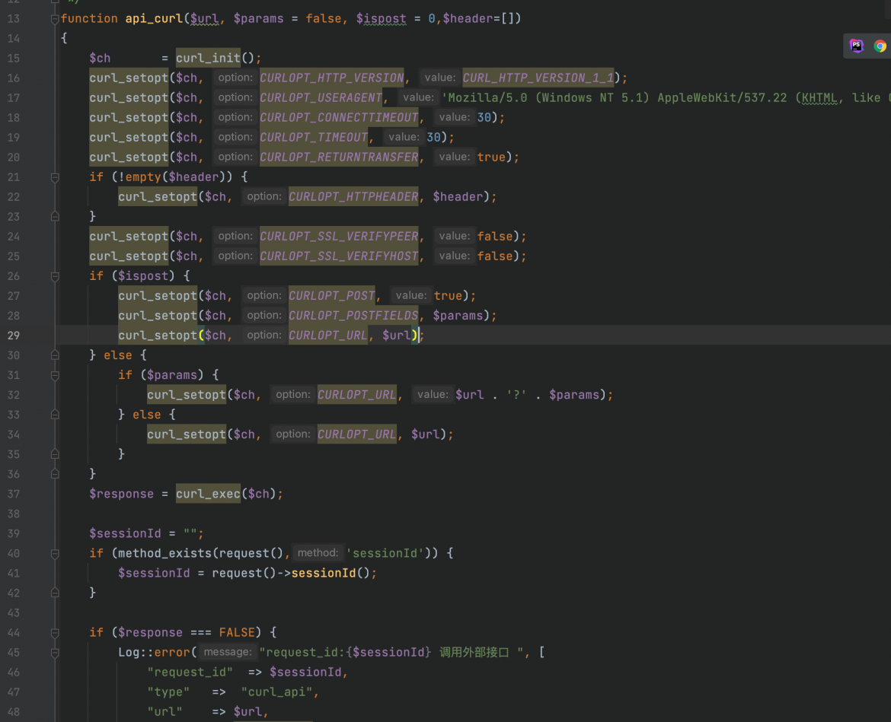Collapse the if ($params) block

click(53, 374)
